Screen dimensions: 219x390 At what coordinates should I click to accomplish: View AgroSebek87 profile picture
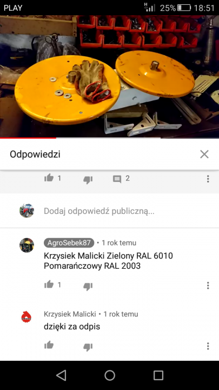(x=27, y=245)
